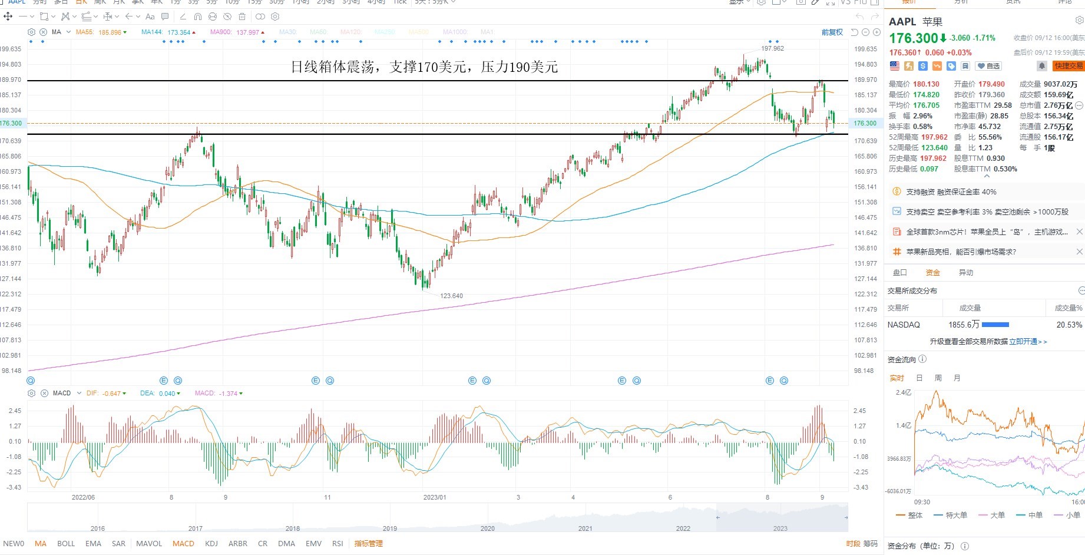This screenshot has height=555, width=1085.
Task: Open the 异动 tab
Action: (x=966, y=272)
